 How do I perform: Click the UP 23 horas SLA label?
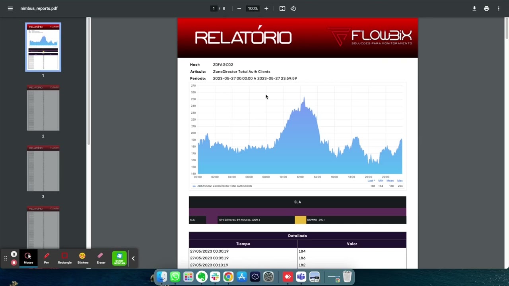(239, 220)
